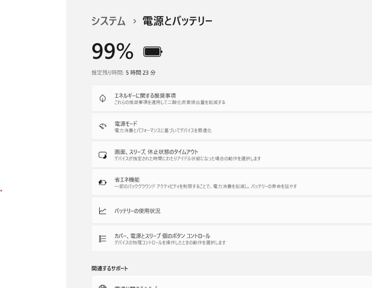
Task: Select the 電源モード gauge icon
Action: coord(102,126)
